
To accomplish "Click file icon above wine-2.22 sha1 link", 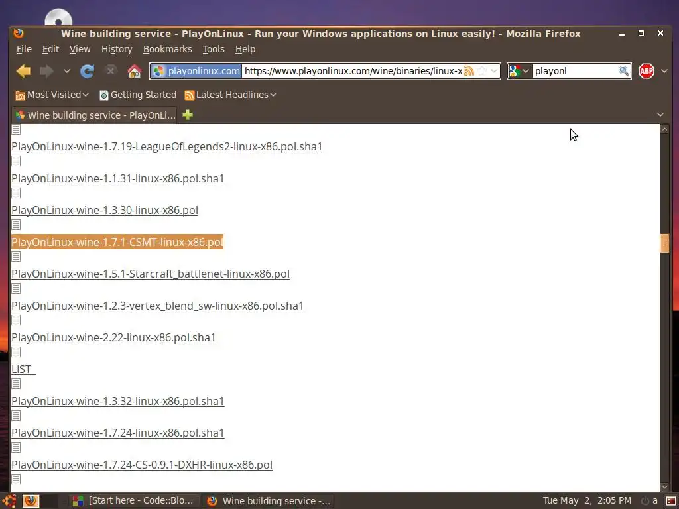I will tap(16, 320).
